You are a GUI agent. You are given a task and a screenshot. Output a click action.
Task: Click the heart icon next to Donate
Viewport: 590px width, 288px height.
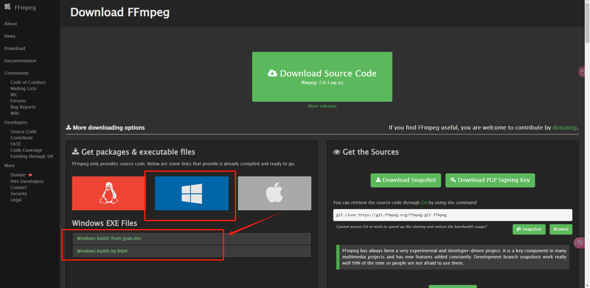click(30, 175)
